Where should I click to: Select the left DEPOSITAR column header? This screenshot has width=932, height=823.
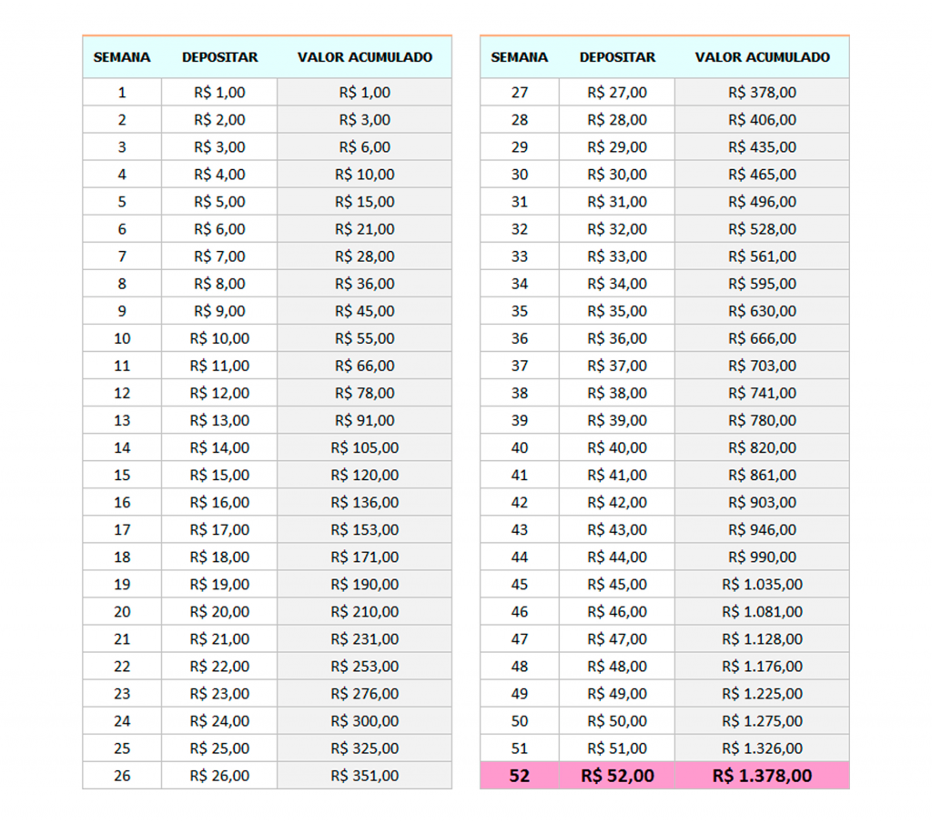pos(219,57)
